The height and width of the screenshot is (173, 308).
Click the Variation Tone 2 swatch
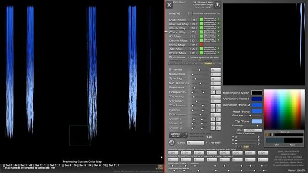257,105
